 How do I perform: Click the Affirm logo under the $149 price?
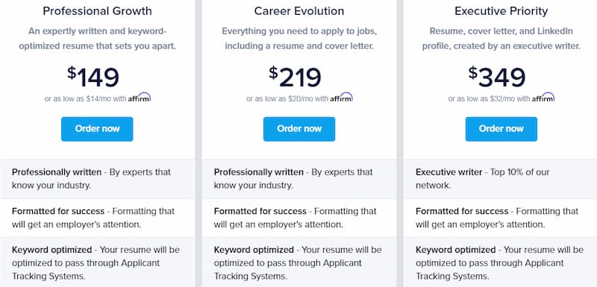(x=140, y=98)
